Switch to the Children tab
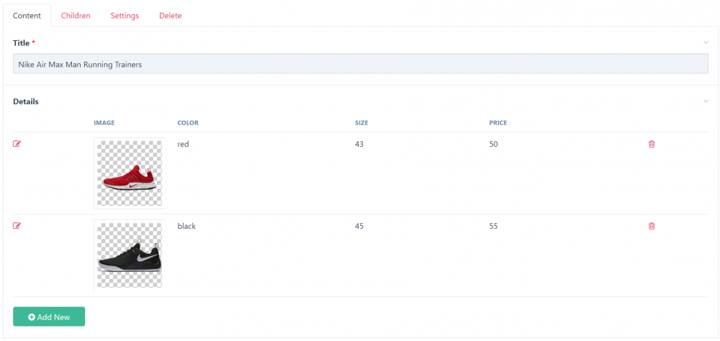The height and width of the screenshot is (341, 720). click(x=76, y=16)
